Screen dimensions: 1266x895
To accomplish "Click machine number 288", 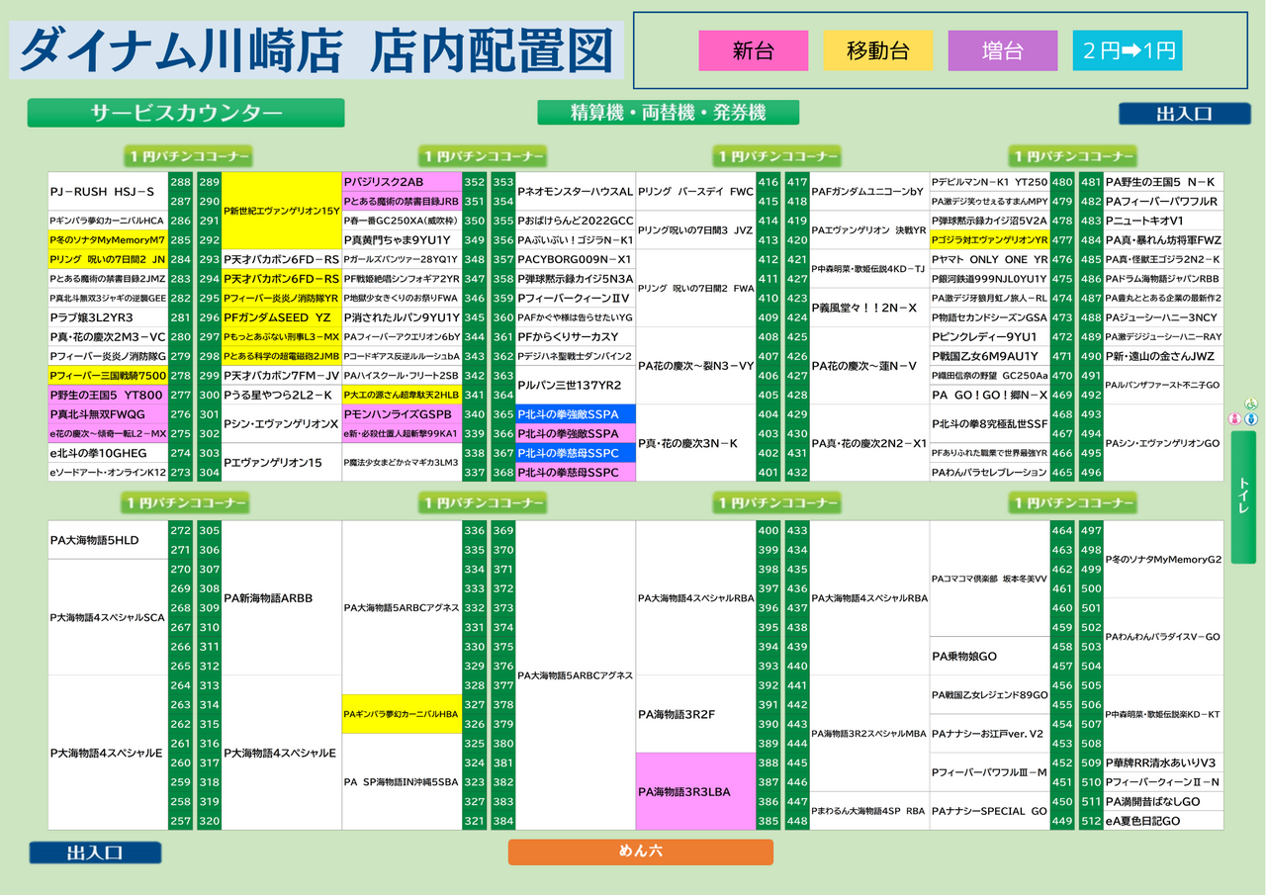I will pyautogui.click(x=181, y=182).
